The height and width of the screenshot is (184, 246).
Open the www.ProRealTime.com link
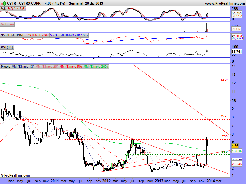pyautogui.click(x=225, y=3)
